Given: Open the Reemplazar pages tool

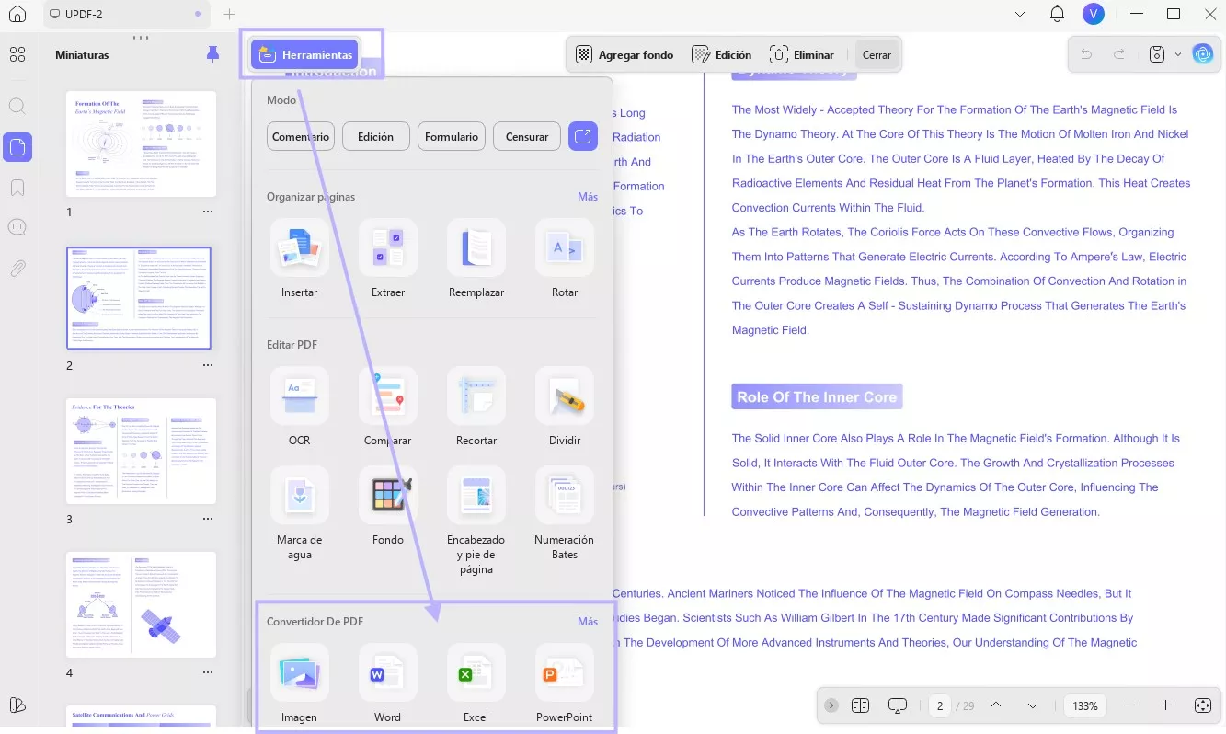Looking at the screenshot, I should coord(476,247).
